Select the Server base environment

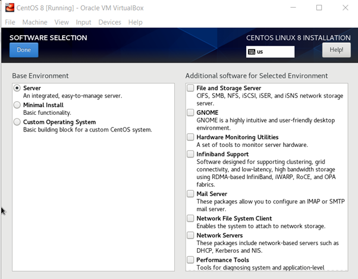coord(17,88)
